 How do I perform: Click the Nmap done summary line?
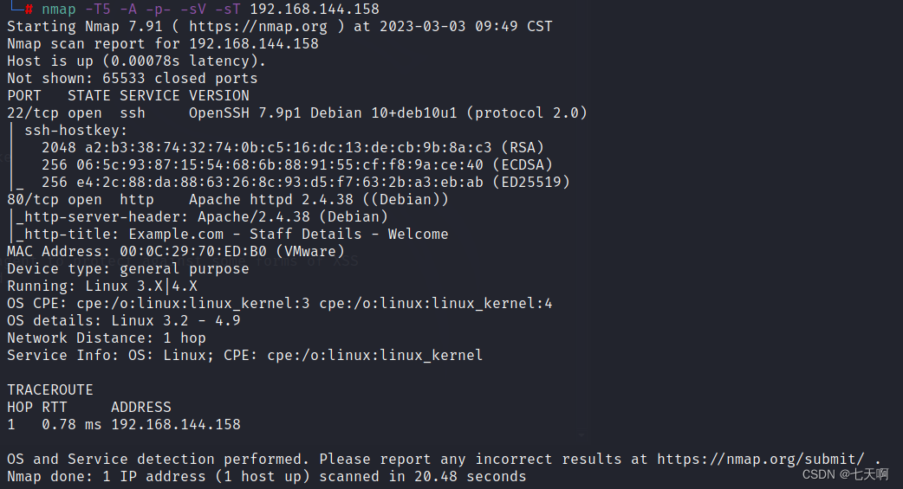[267, 476]
